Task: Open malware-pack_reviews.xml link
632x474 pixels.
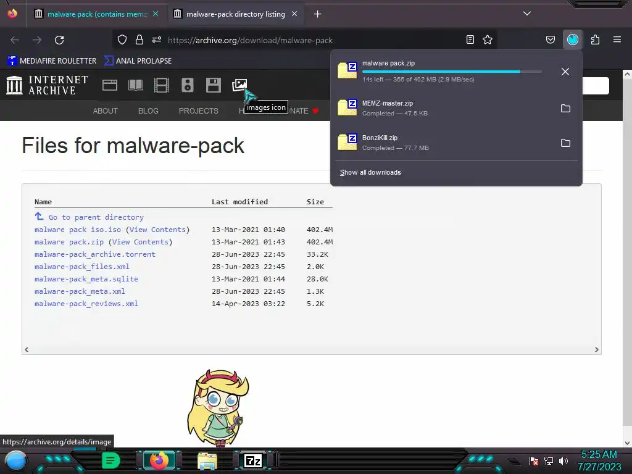Action: pos(86,304)
